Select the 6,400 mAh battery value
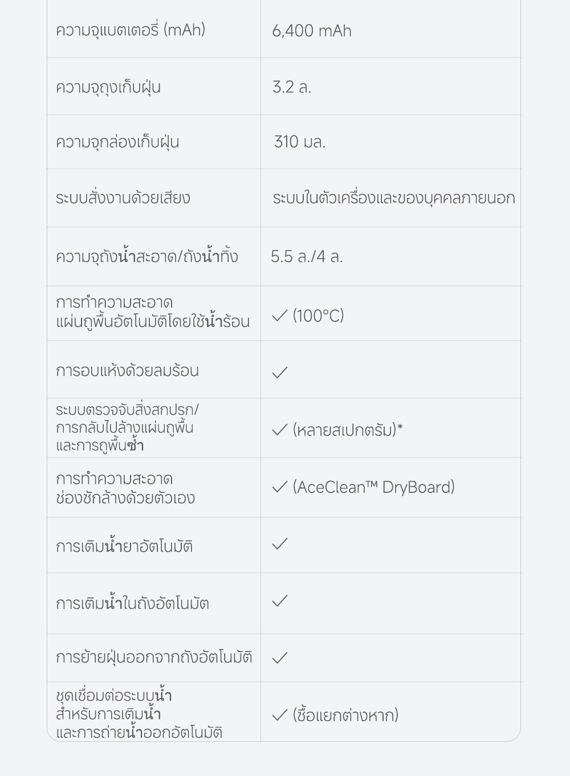 pyautogui.click(x=312, y=30)
